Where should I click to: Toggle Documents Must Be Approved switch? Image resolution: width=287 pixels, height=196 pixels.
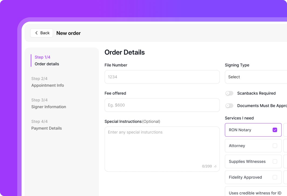[x=229, y=106]
